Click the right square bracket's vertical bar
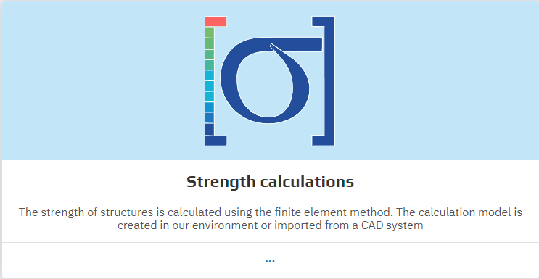The image size is (539, 279). (329, 81)
